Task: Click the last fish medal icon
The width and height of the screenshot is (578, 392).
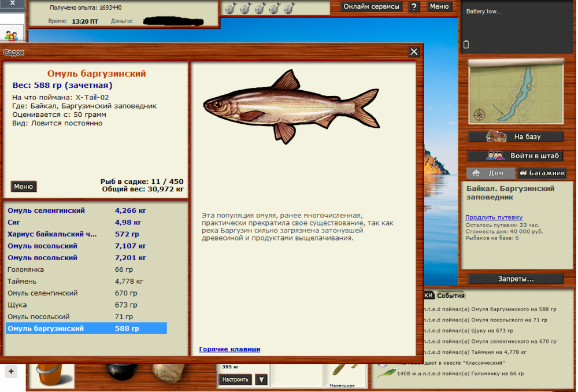Action: [289, 9]
